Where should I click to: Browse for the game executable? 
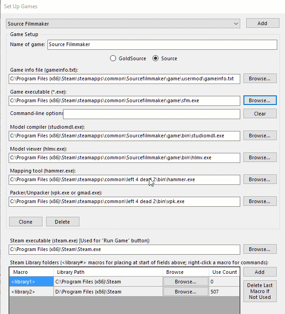coord(260,100)
